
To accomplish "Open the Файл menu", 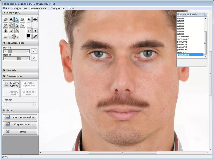I will [6, 8].
